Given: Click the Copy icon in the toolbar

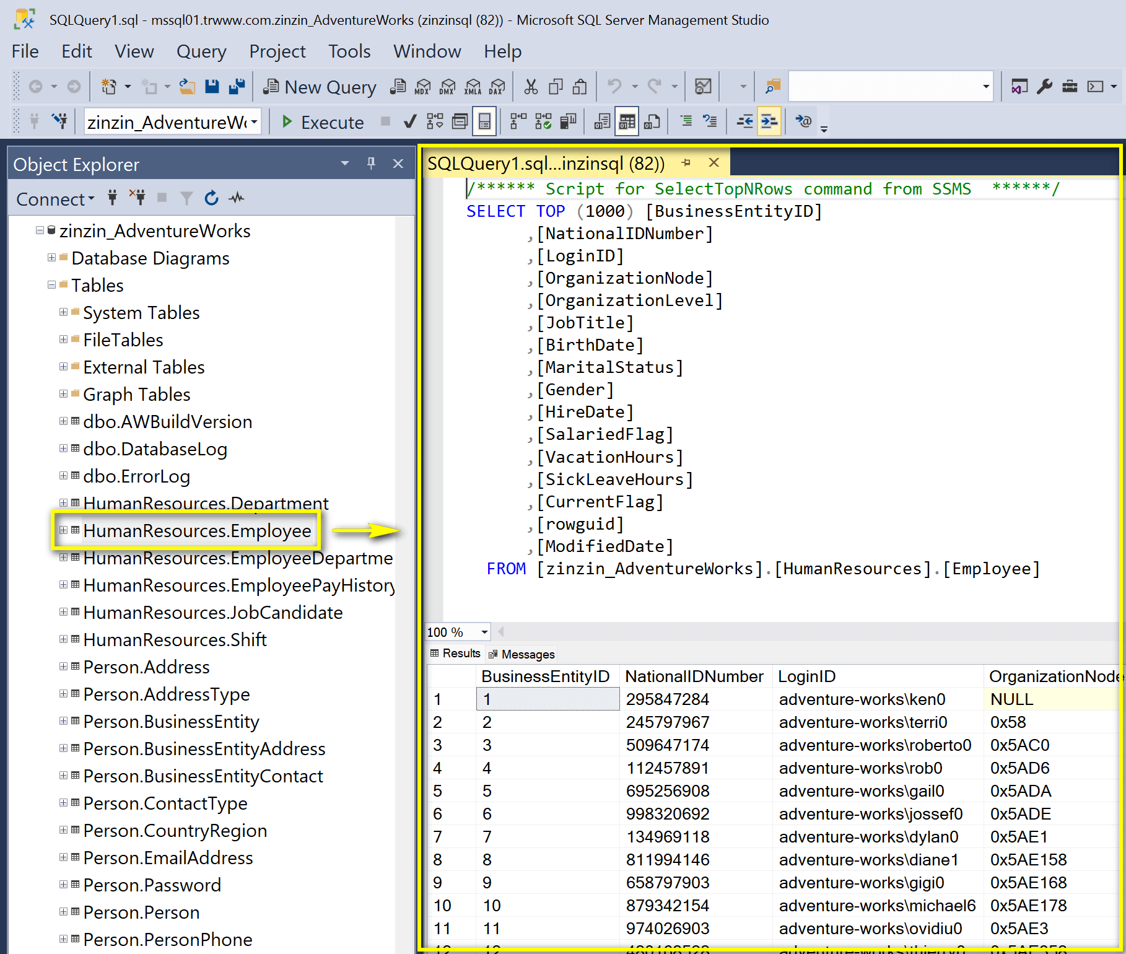Looking at the screenshot, I should click(556, 87).
